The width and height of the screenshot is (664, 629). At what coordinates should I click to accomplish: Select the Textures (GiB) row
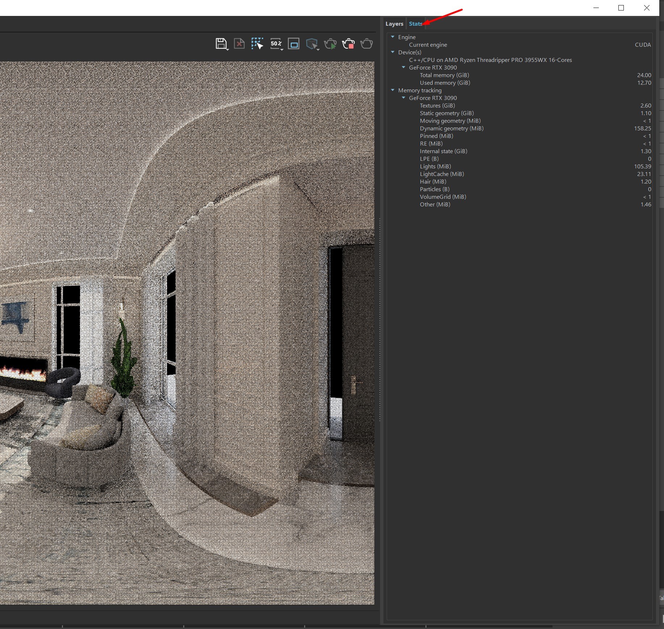(x=520, y=105)
